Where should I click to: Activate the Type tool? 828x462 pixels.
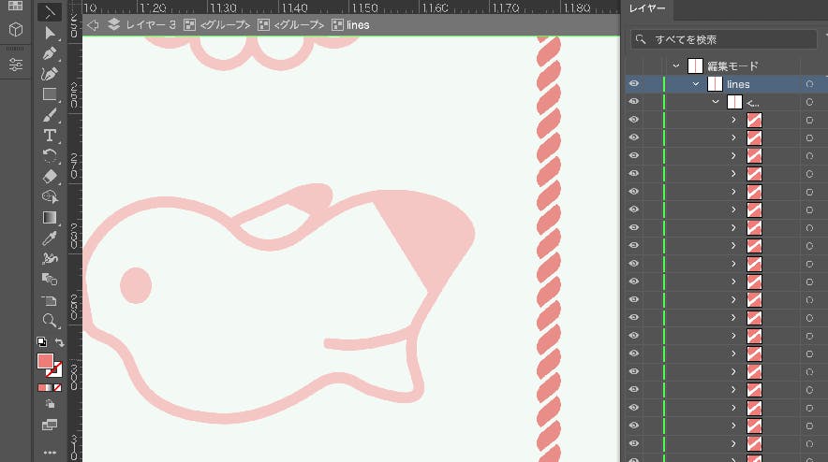click(51, 136)
